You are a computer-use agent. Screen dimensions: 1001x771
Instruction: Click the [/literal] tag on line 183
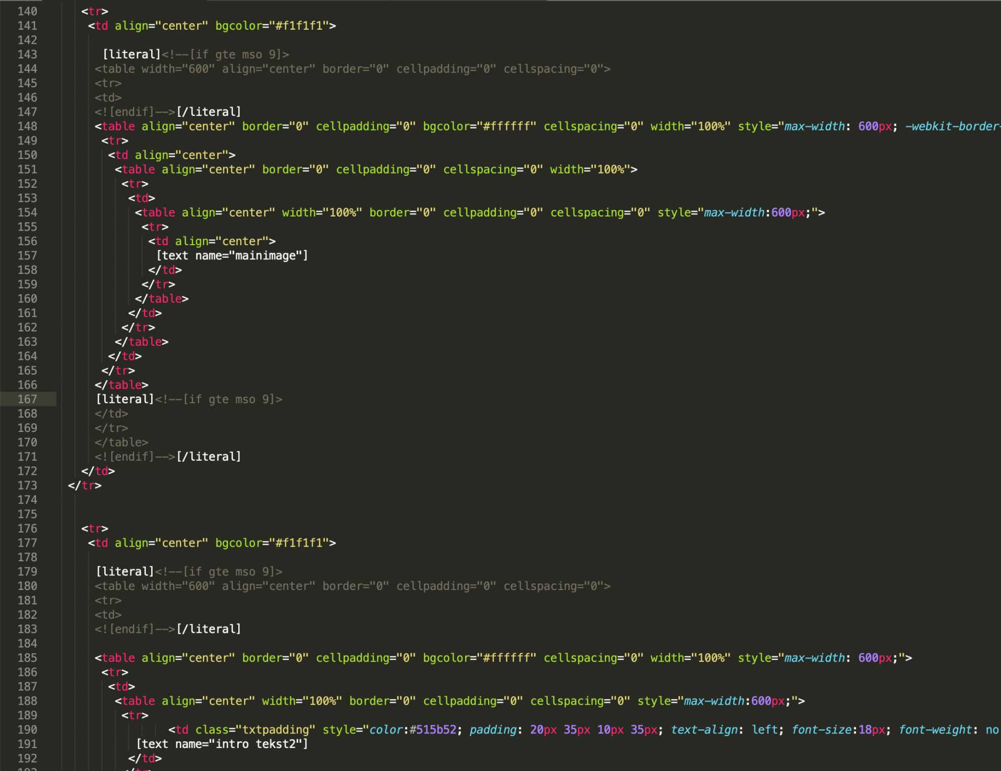pyautogui.click(x=209, y=629)
